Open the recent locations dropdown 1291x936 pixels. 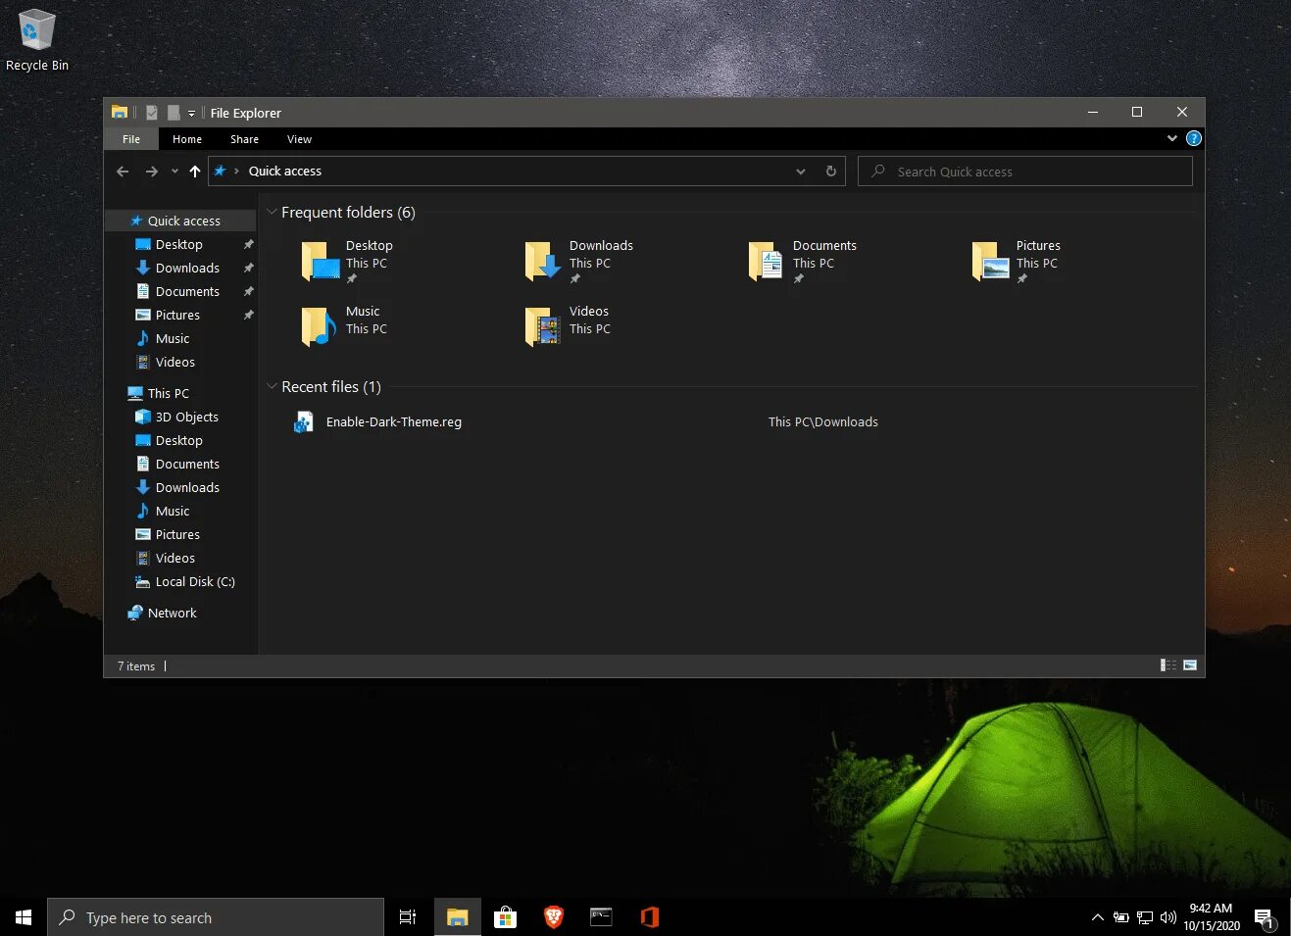(174, 172)
